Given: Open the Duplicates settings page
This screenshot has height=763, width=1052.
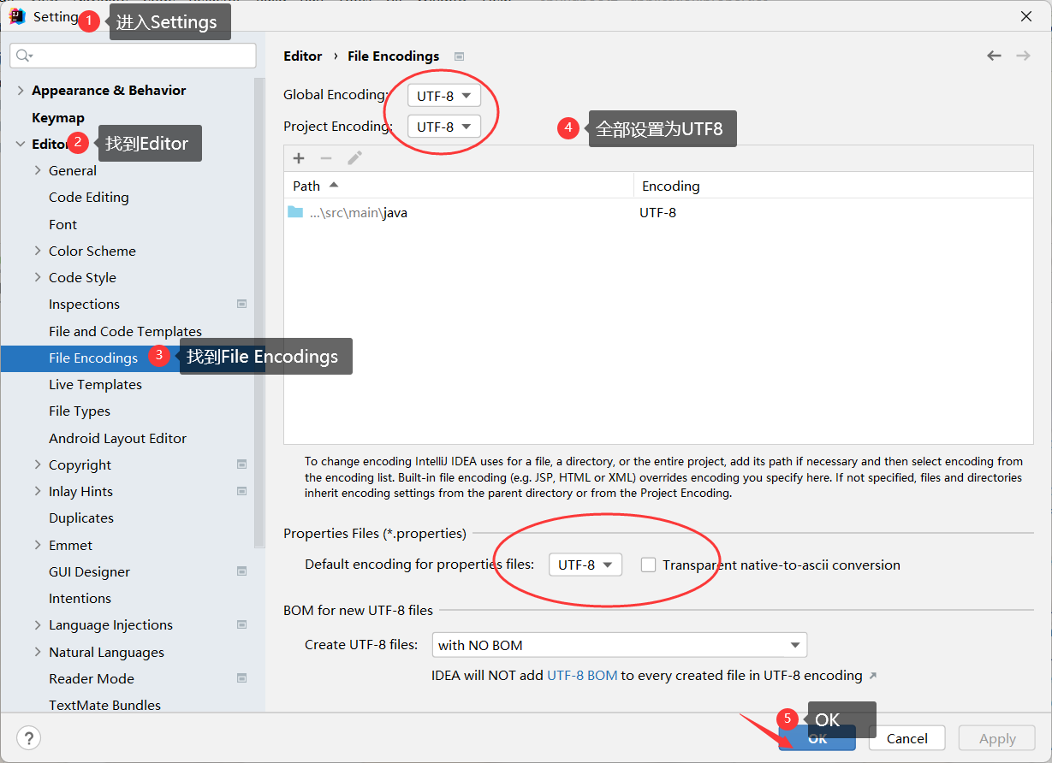Looking at the screenshot, I should (x=81, y=518).
